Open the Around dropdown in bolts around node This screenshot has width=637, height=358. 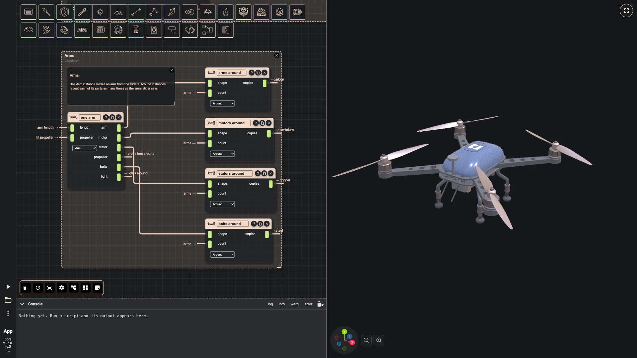pyautogui.click(x=222, y=255)
